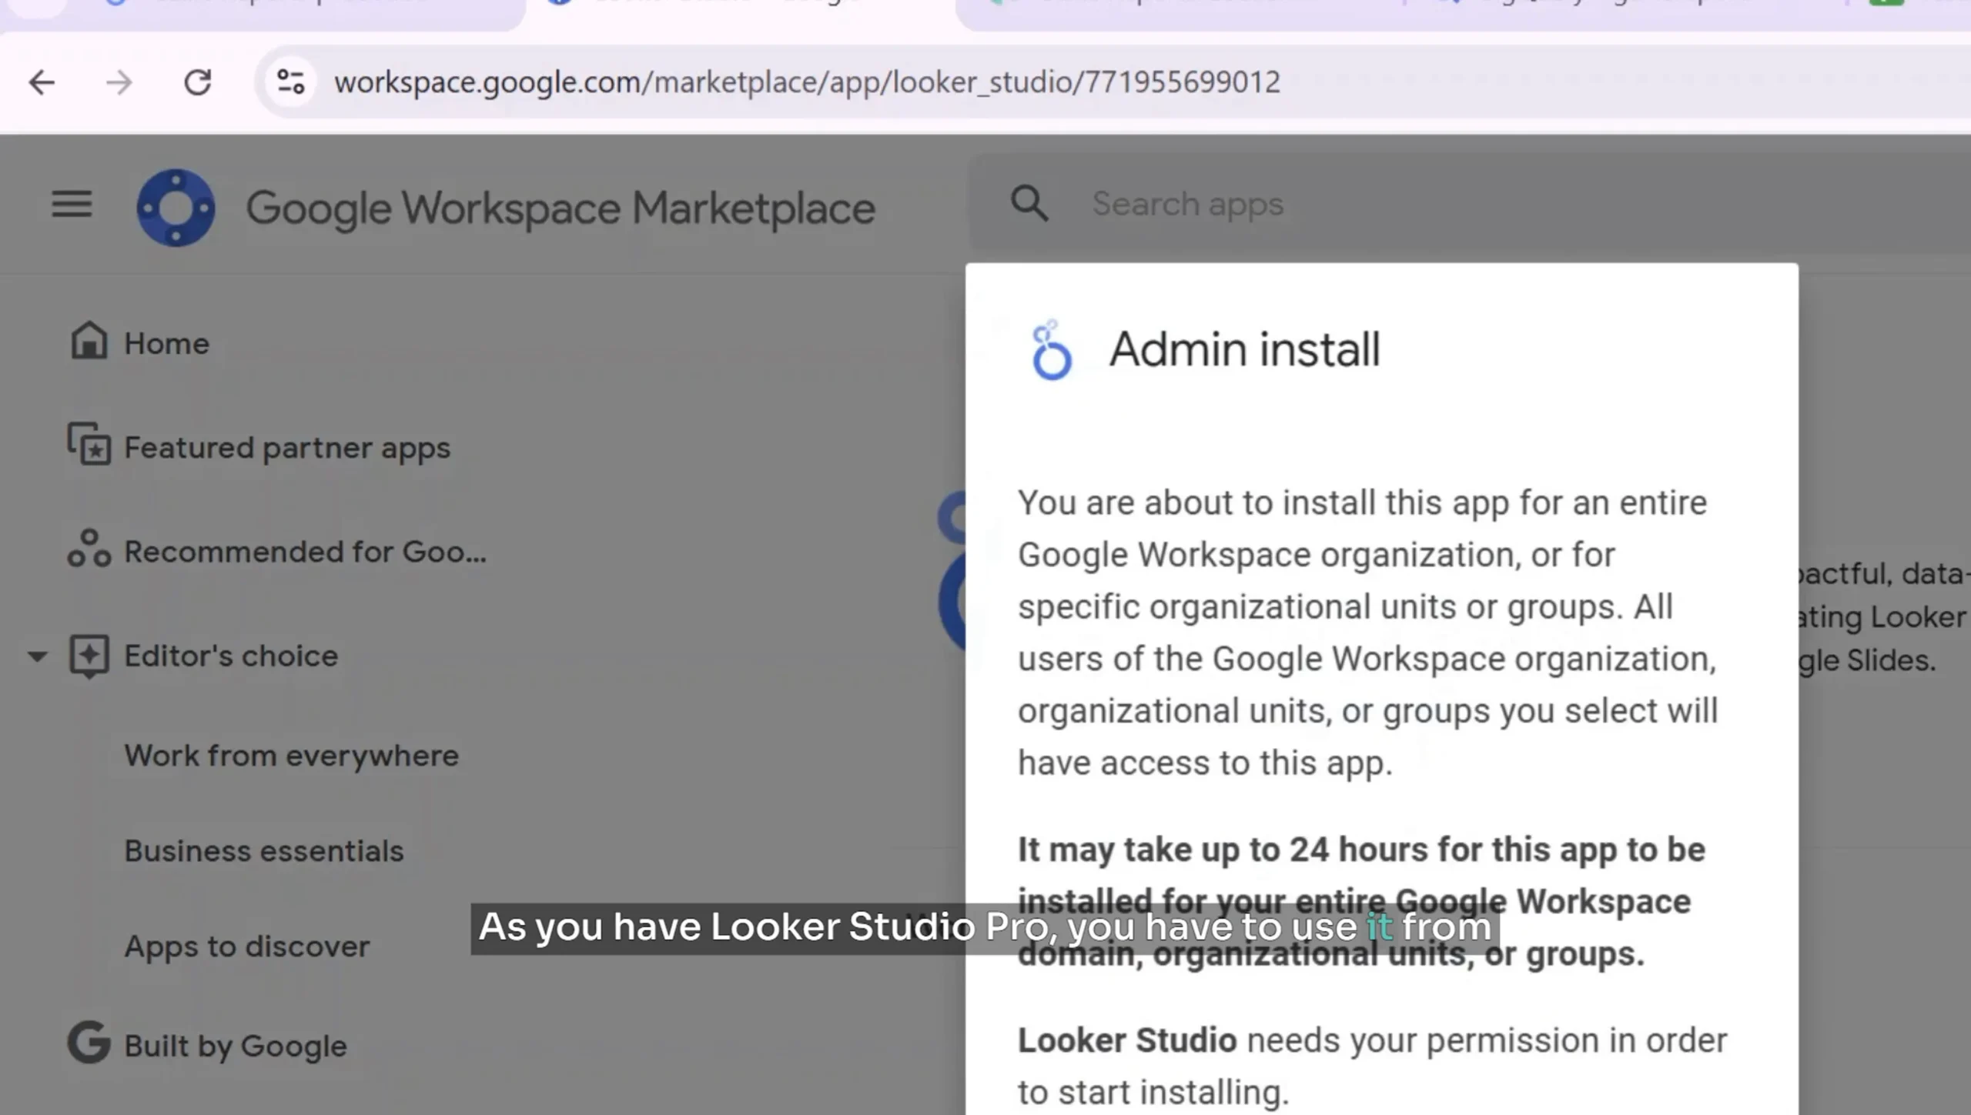Click the browser forward arrow
The height and width of the screenshot is (1115, 1971).
119,82
